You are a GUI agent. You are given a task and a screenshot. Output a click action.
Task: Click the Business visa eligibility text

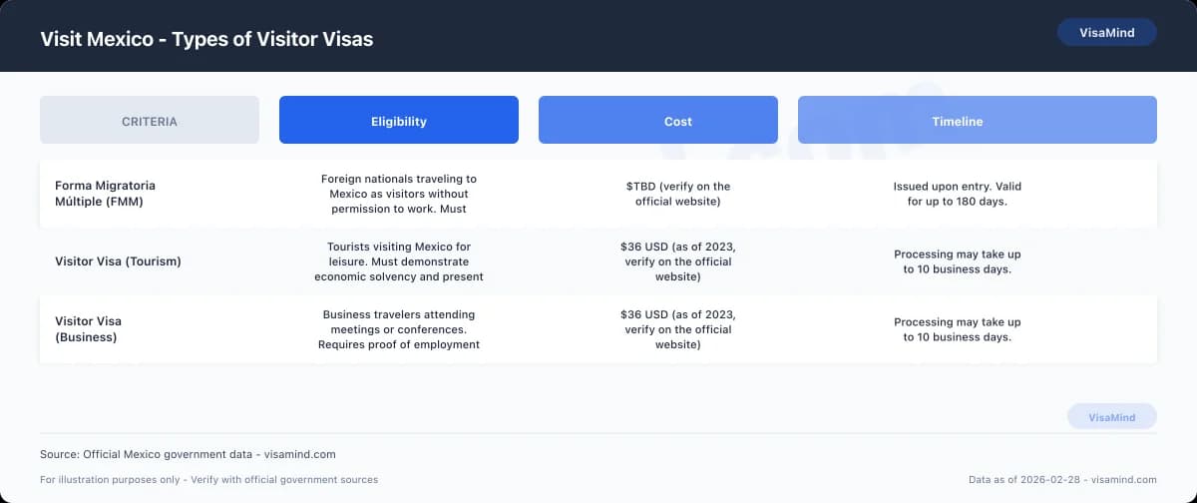point(399,329)
